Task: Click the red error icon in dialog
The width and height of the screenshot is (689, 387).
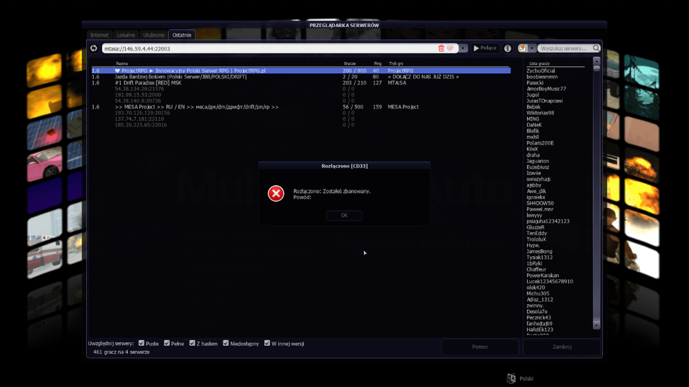Action: pyautogui.click(x=276, y=193)
